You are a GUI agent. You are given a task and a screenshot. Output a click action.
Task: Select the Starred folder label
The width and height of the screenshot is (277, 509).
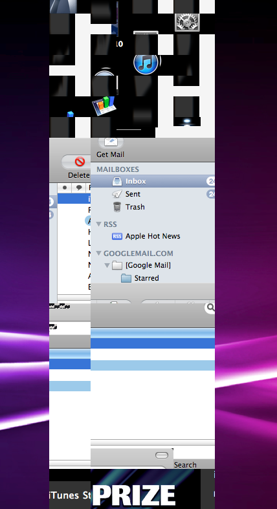(146, 278)
